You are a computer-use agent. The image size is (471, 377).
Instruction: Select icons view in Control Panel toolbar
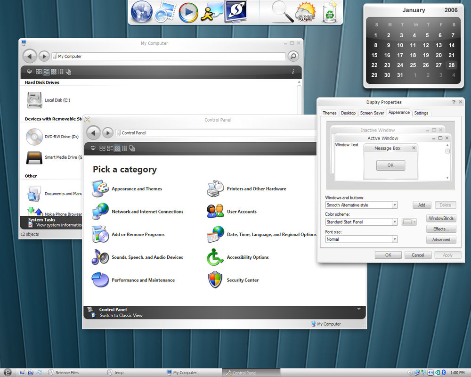pos(117,148)
